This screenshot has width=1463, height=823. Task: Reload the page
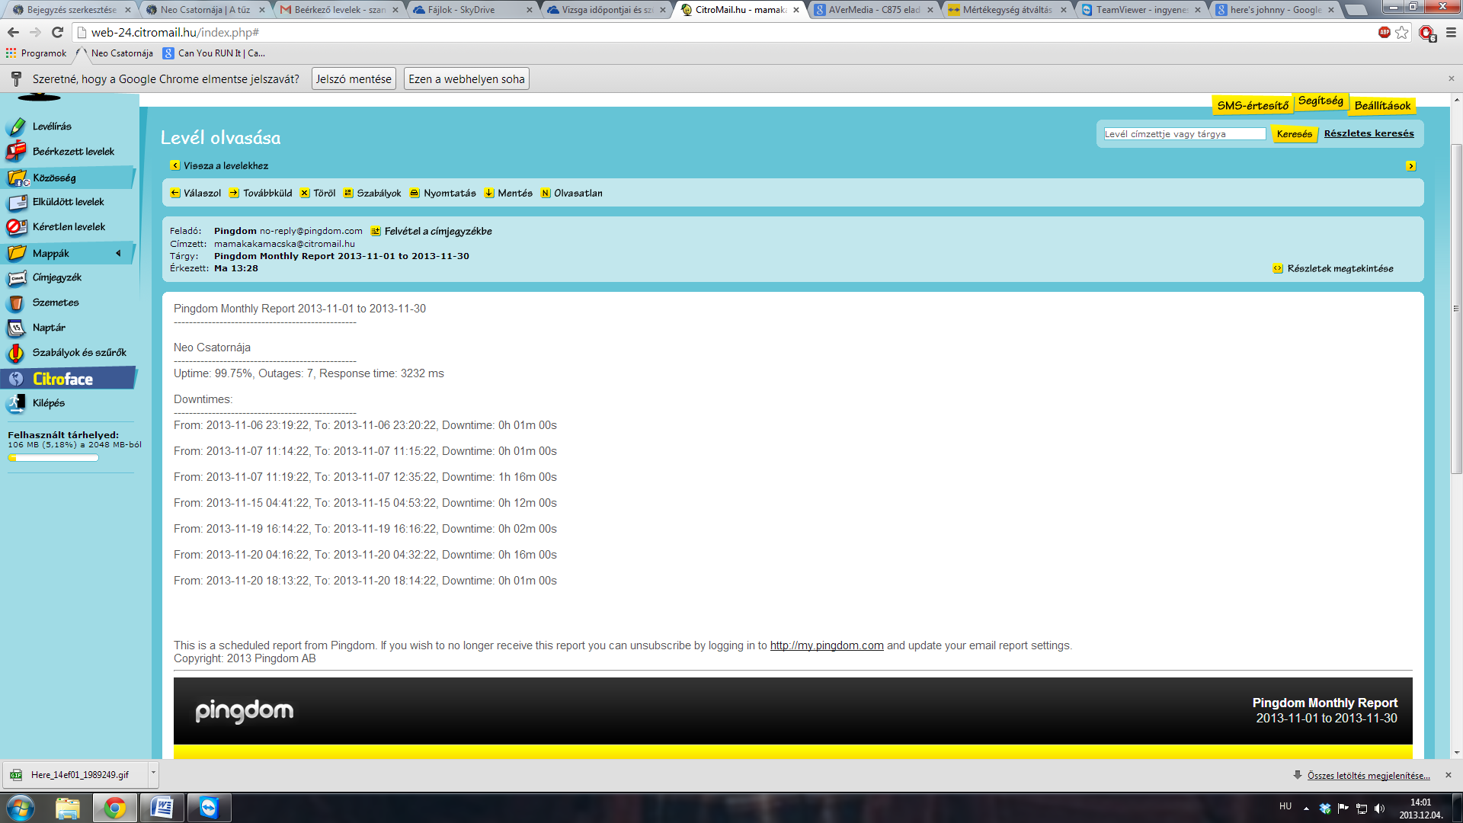[57, 33]
